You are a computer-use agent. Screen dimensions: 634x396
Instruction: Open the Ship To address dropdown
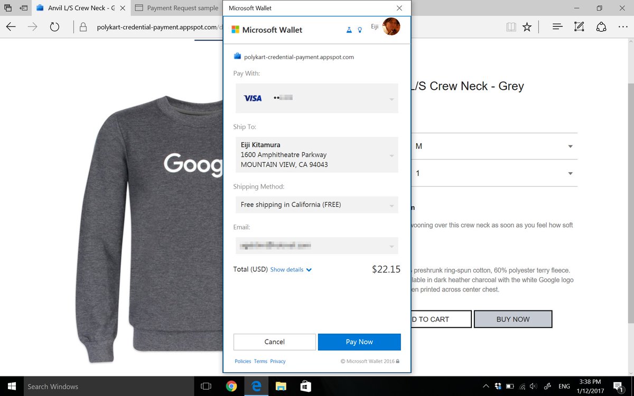click(317, 155)
